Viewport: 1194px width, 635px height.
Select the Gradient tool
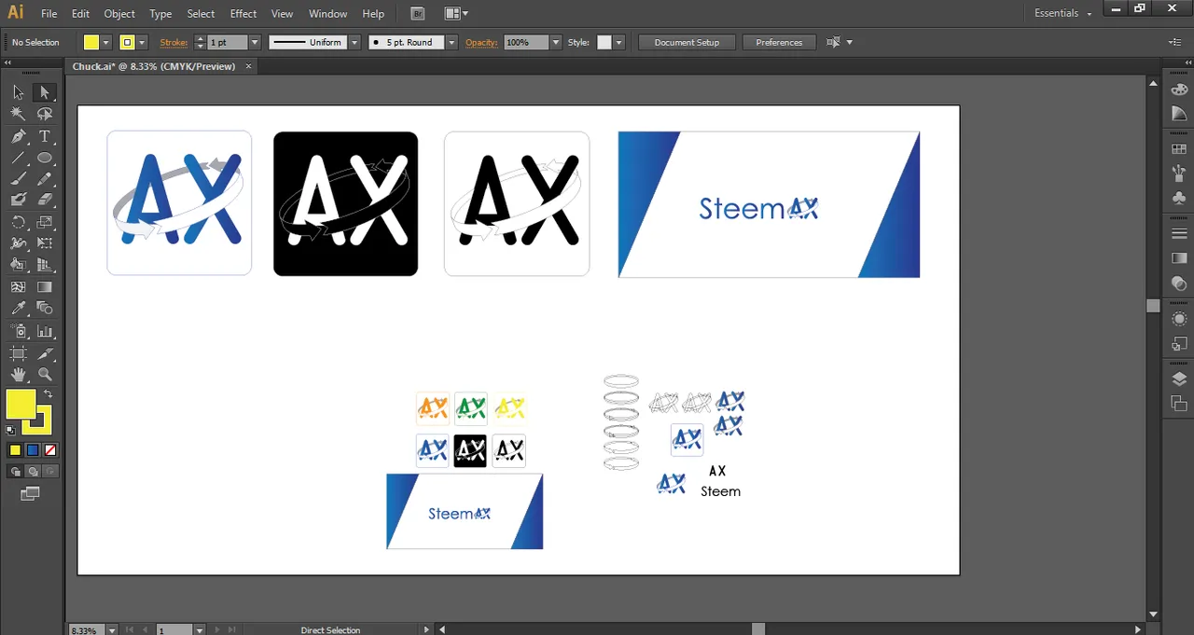pyautogui.click(x=44, y=287)
